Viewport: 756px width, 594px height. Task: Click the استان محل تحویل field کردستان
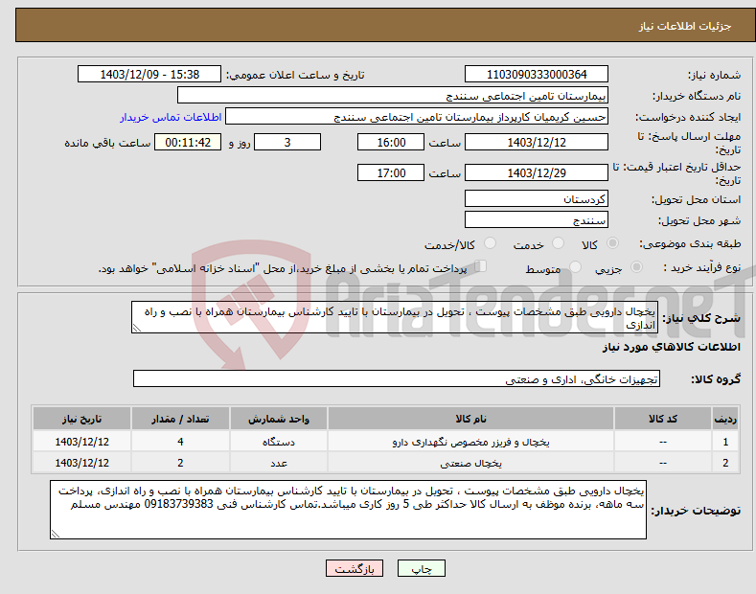537,198
